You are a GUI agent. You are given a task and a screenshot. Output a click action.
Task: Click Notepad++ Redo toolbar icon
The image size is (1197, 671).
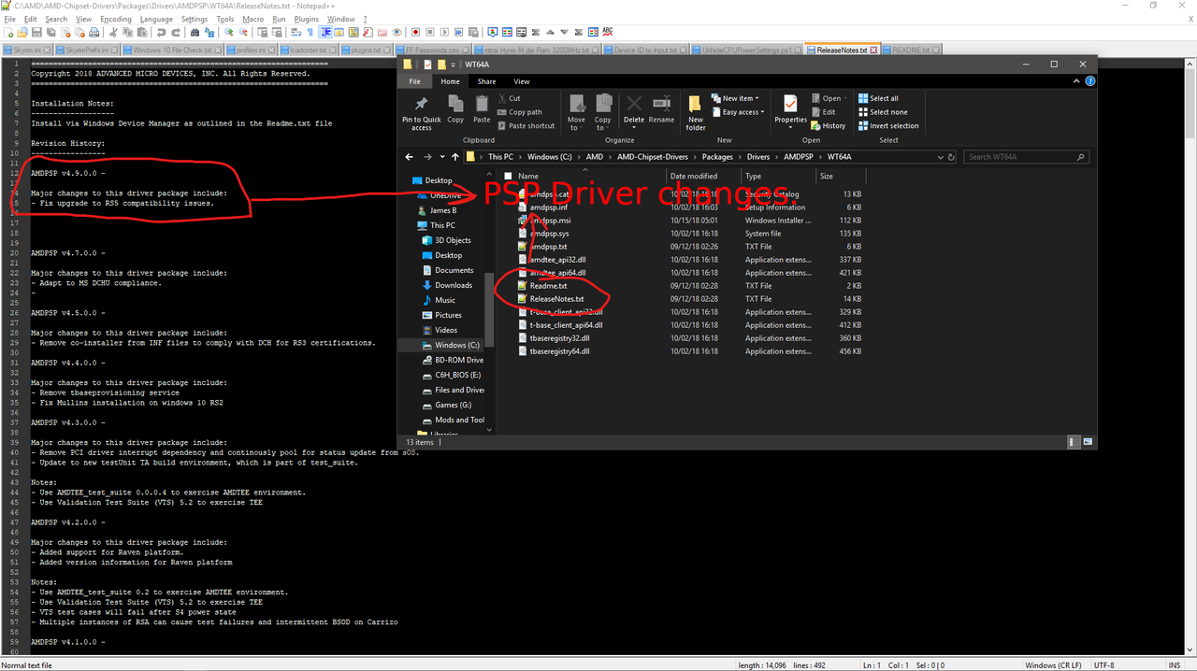click(x=176, y=32)
